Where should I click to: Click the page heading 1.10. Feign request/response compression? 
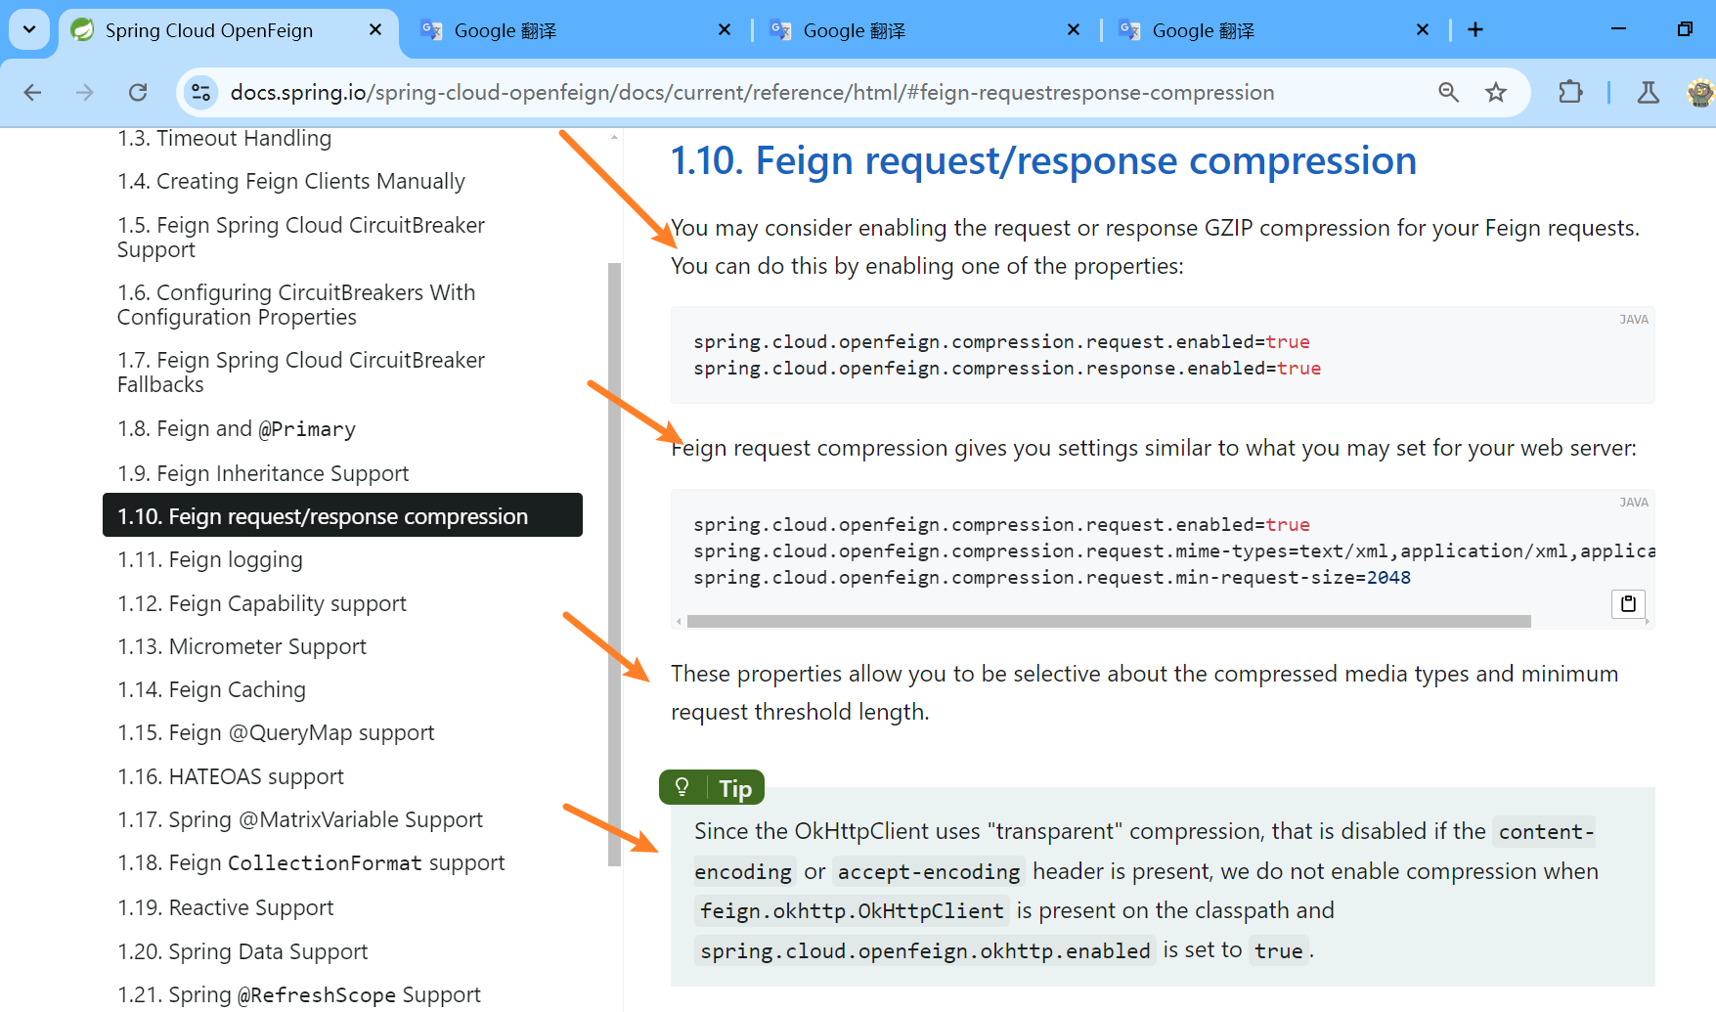1043,160
